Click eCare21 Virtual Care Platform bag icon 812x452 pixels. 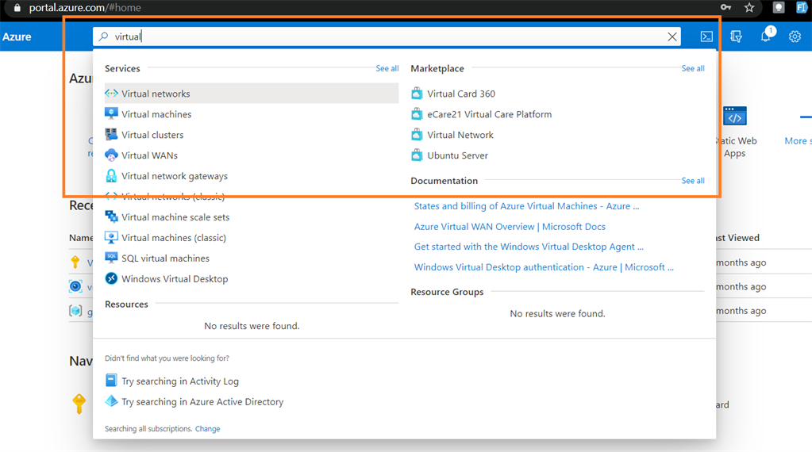click(417, 114)
